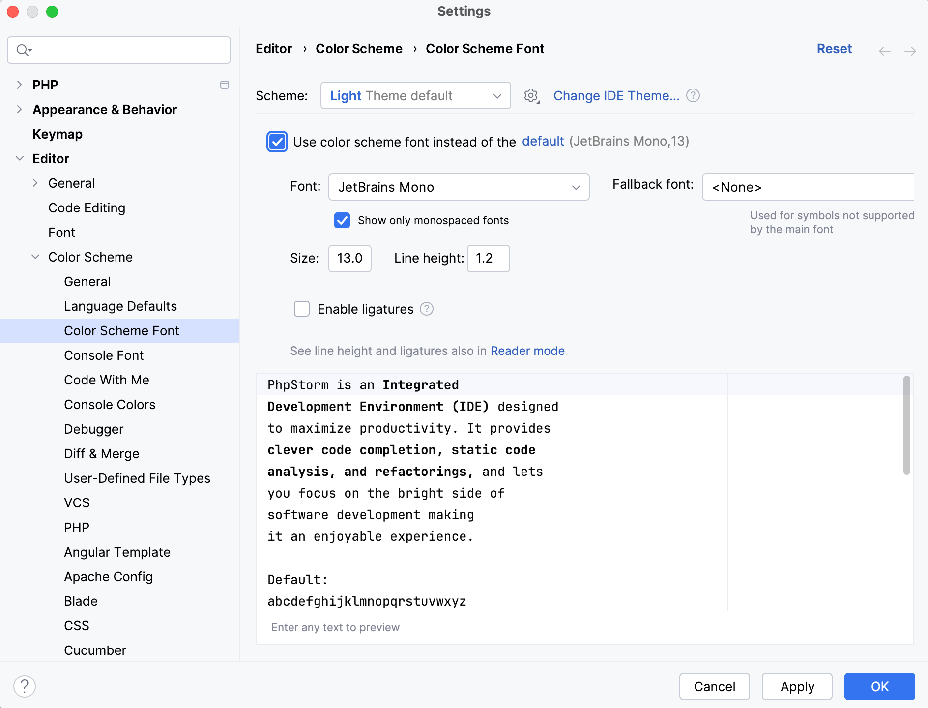928x708 pixels.
Task: Open the scheme options gear menu
Action: [531, 96]
